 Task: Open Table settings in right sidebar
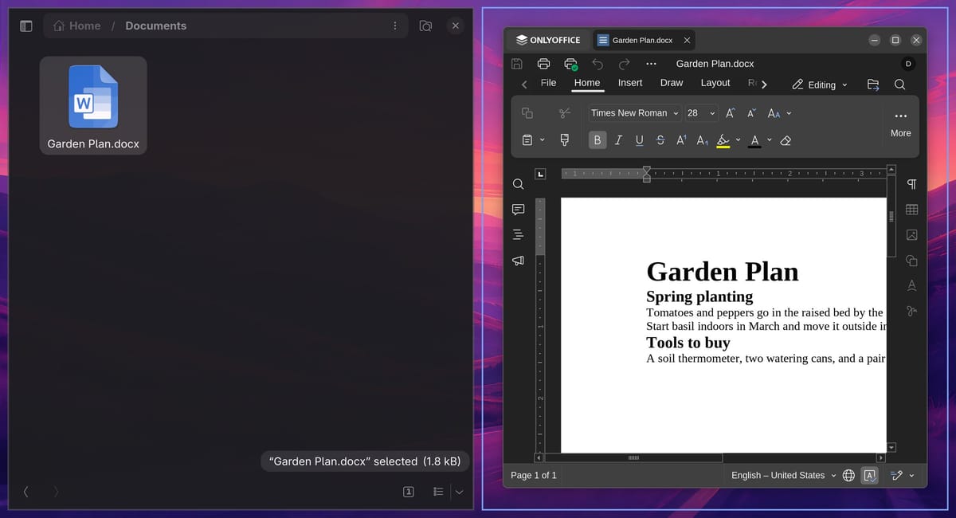(912, 210)
